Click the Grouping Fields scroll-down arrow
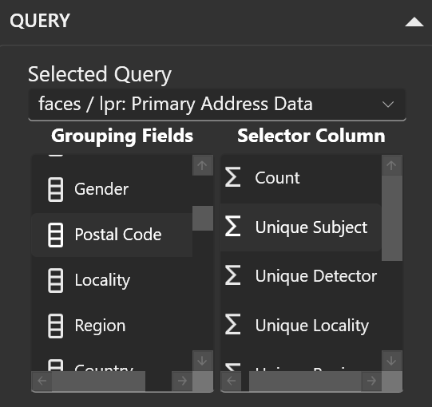Screen dimensions: 432x407 pos(203,361)
